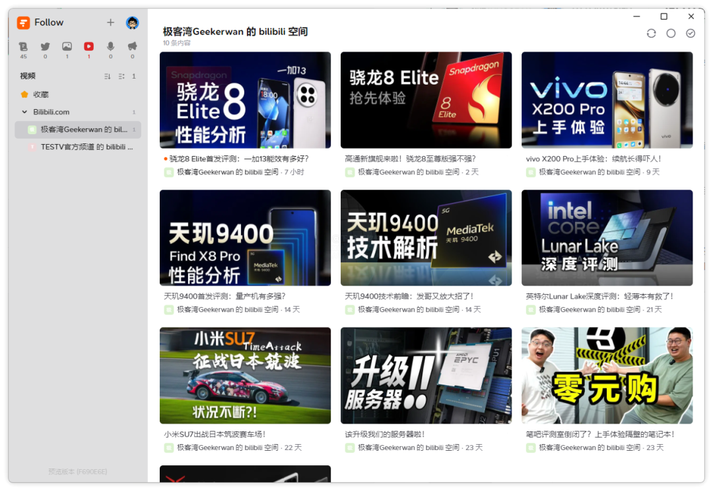Open the vivo X200 Pro 上手体验 thumbnail
713x491 pixels.
[607, 100]
